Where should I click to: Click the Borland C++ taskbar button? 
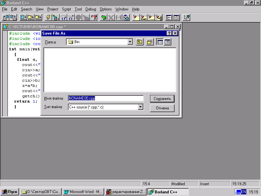point(168,192)
